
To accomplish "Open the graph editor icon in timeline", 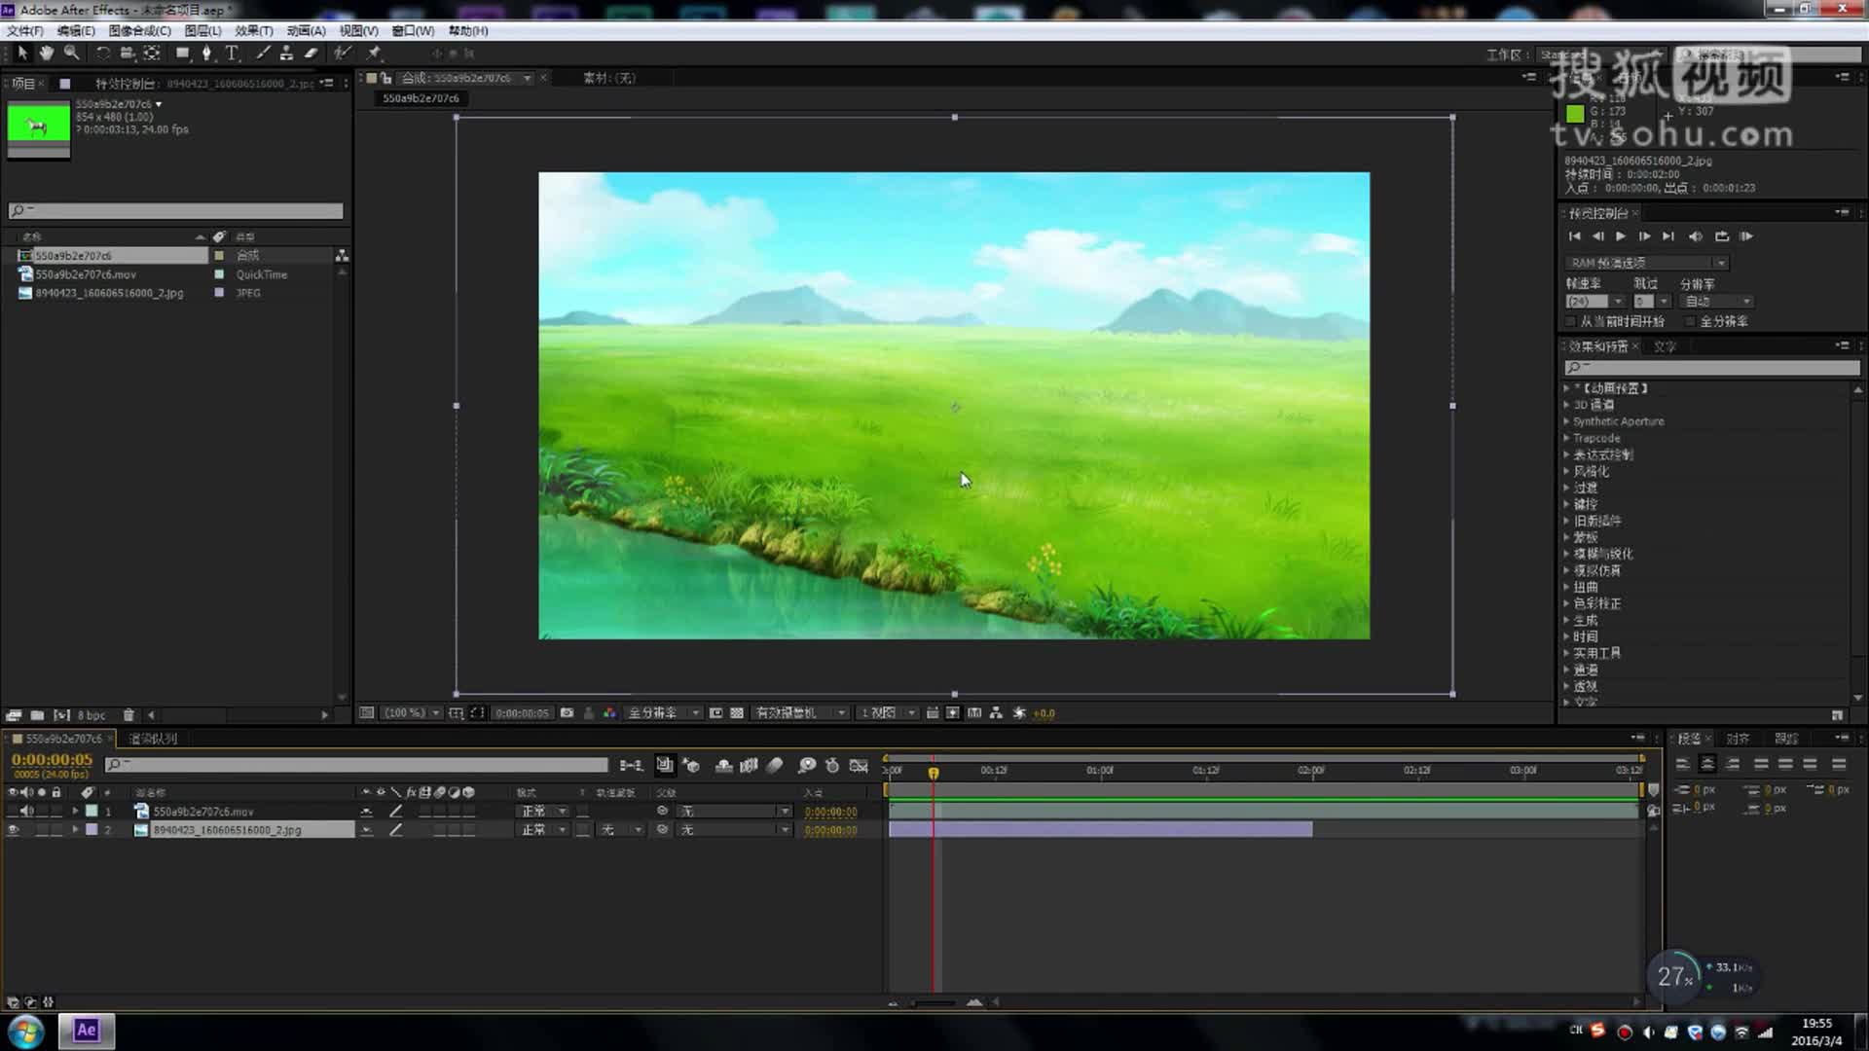I will 859,766.
